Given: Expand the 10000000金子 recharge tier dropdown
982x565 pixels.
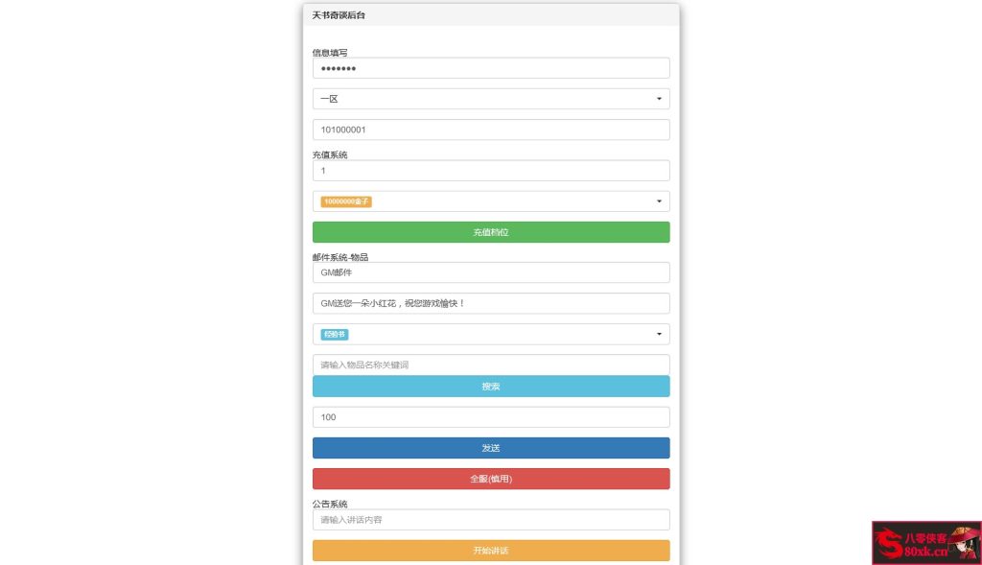Looking at the screenshot, I should click(x=491, y=201).
